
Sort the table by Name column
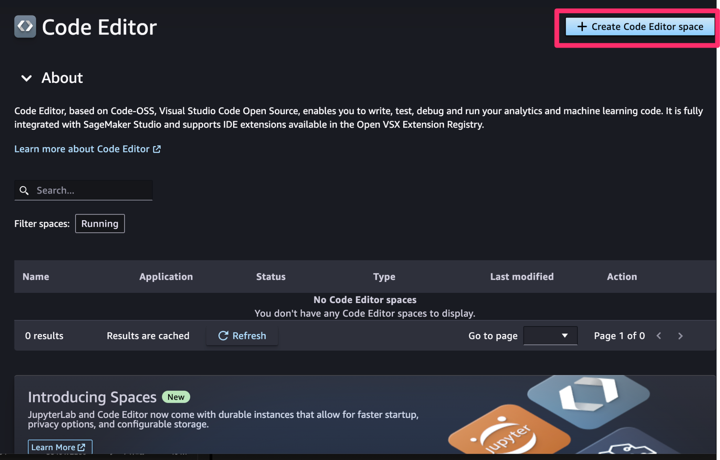36,276
